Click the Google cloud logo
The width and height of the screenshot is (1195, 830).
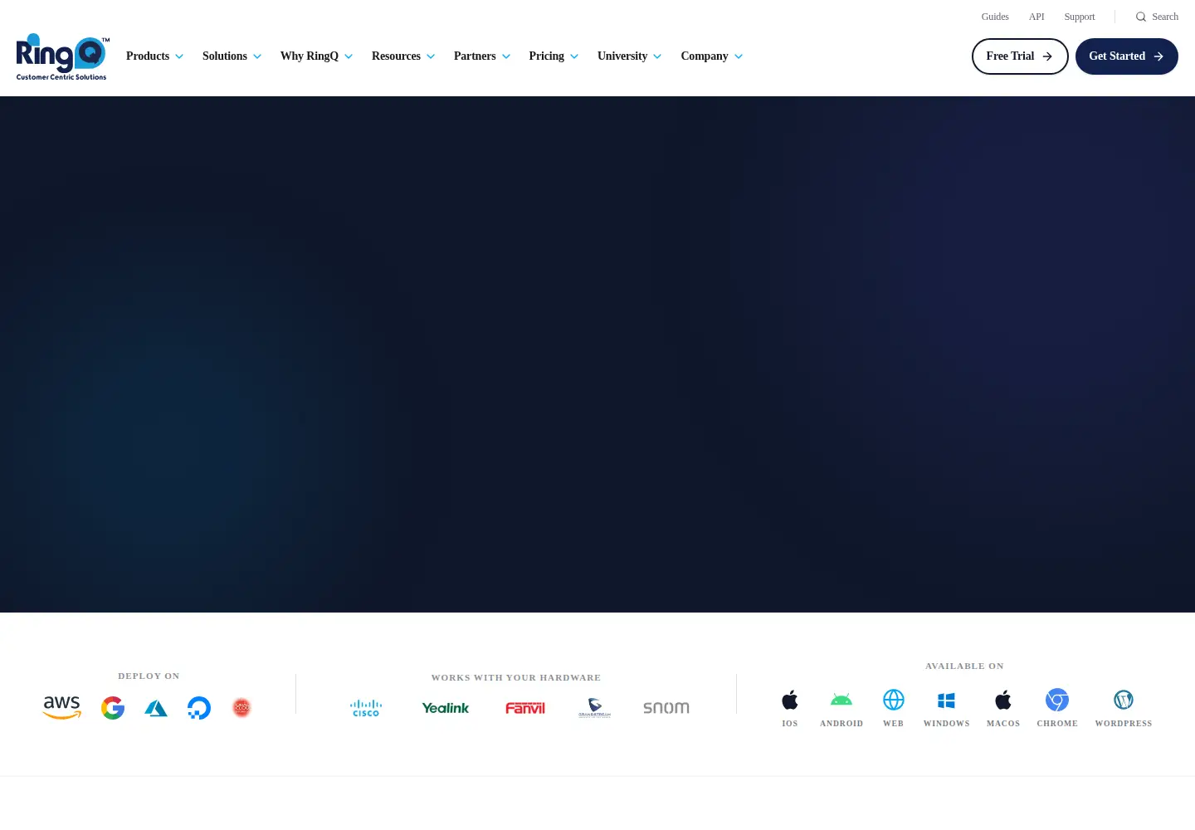click(113, 708)
